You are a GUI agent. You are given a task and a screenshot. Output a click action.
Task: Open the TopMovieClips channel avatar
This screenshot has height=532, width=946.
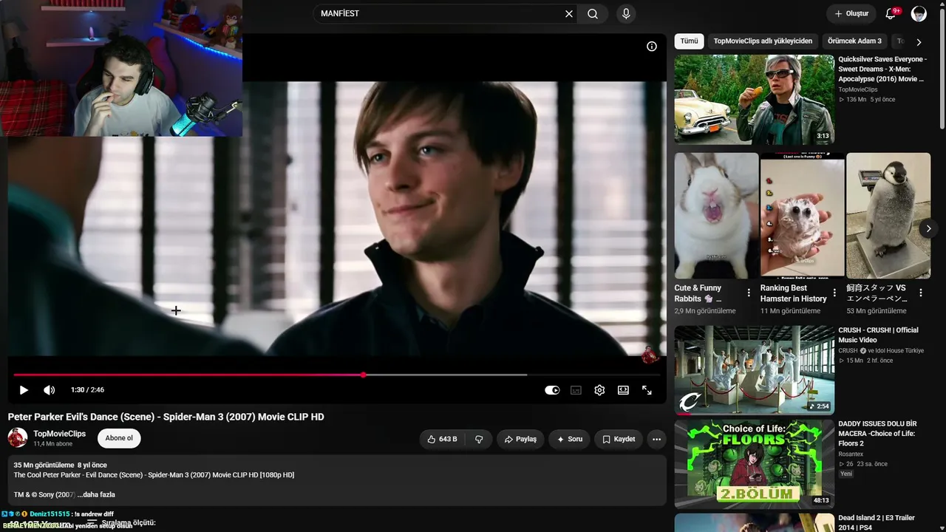coord(18,437)
